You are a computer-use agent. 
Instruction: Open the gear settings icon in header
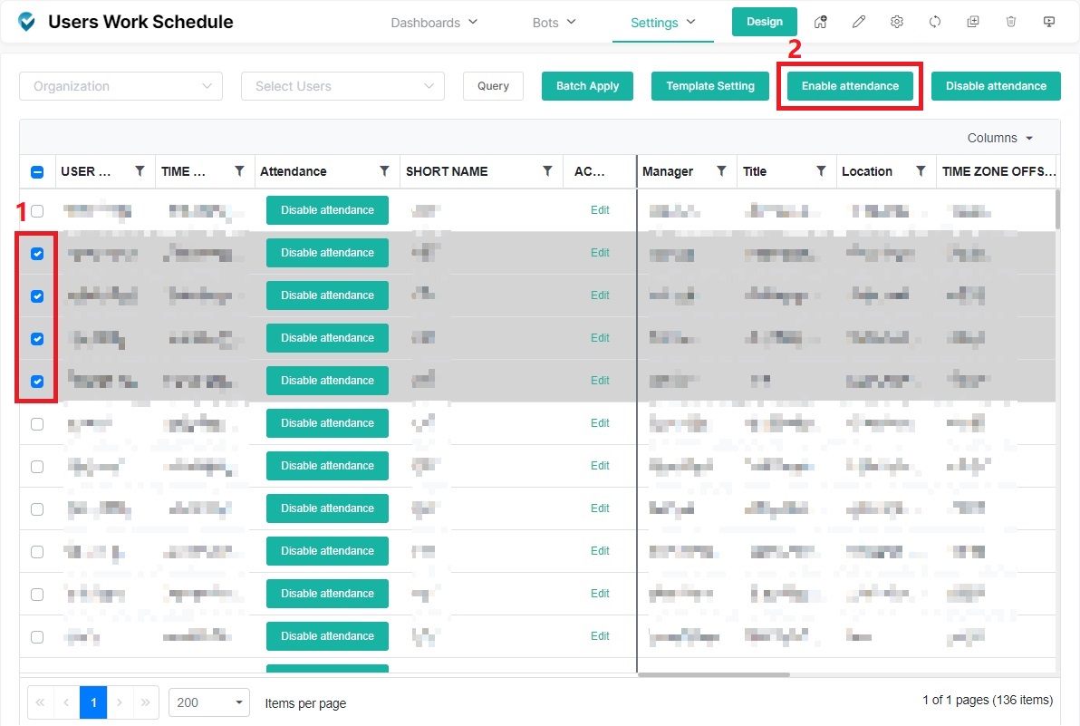(x=897, y=23)
